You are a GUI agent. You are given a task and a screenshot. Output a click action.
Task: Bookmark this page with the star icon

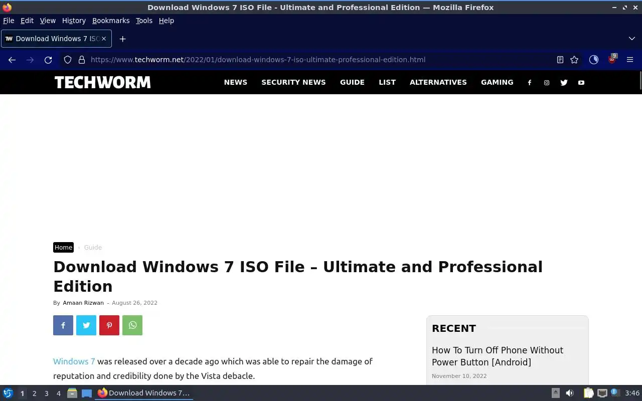point(574,60)
